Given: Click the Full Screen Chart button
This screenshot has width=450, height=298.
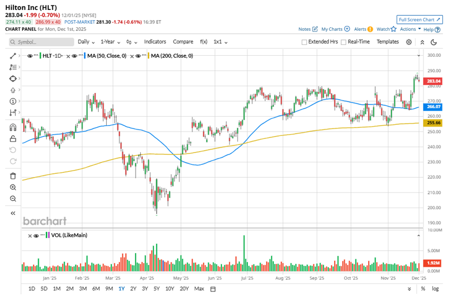Looking at the screenshot, I should [420, 19].
